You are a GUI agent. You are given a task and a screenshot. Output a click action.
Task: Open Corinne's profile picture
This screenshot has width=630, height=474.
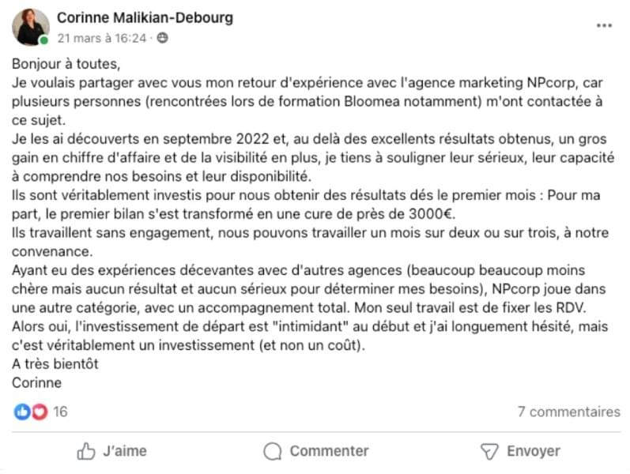pyautogui.click(x=31, y=27)
